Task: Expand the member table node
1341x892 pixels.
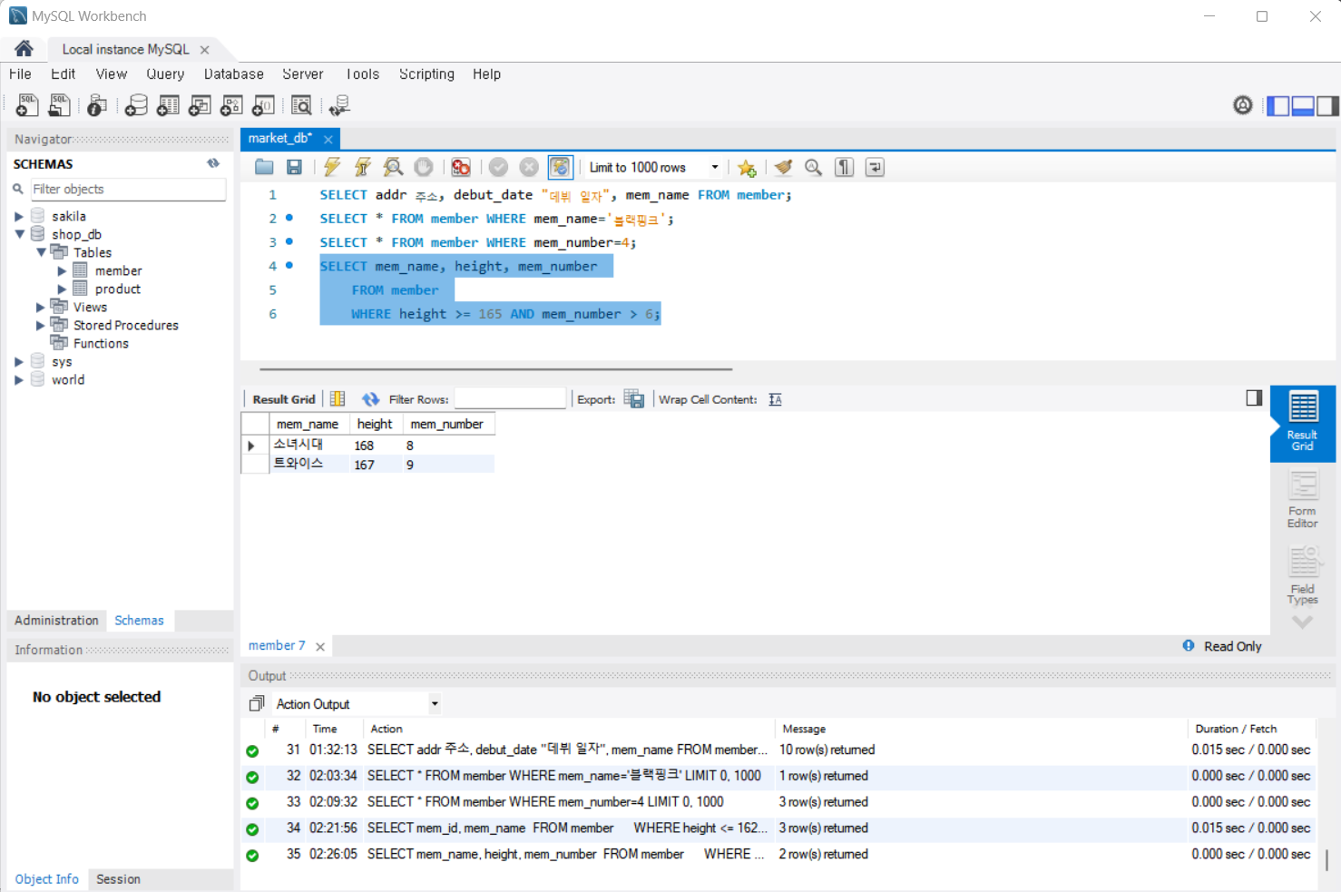Action: point(63,270)
